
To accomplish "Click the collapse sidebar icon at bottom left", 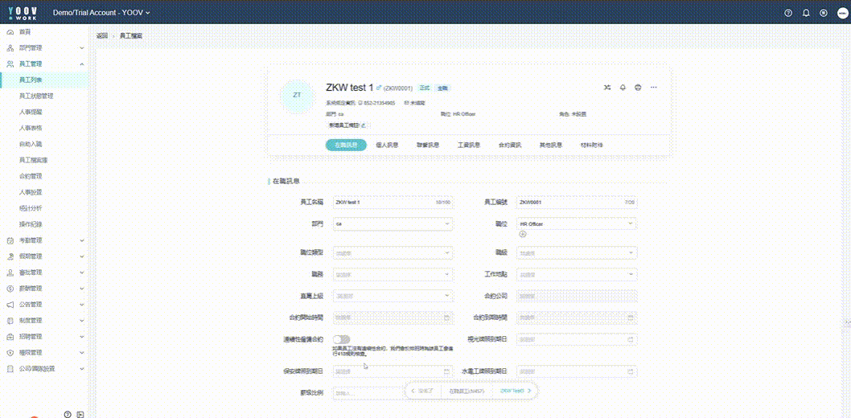I will 80,414.
